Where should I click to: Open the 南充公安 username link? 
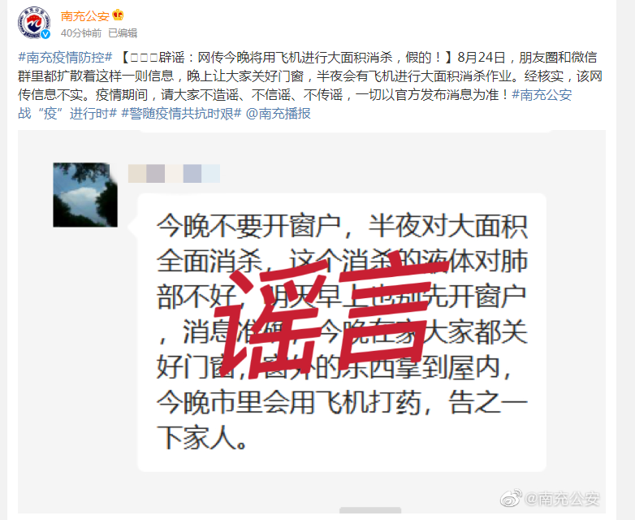click(x=85, y=15)
